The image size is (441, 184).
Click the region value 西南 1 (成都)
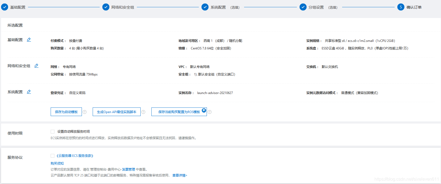click(x=214, y=41)
